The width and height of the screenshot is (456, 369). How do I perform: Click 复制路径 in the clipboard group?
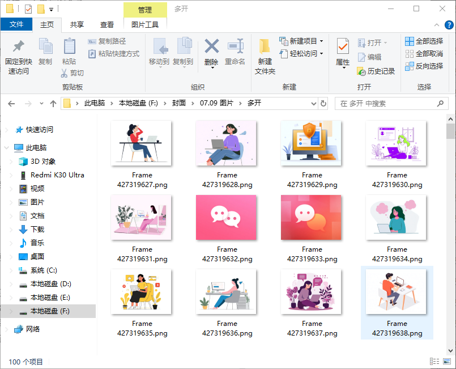pos(106,41)
